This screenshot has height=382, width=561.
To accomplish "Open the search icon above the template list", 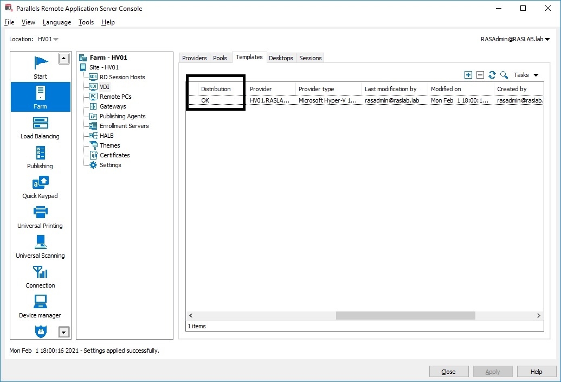I will tap(504, 75).
